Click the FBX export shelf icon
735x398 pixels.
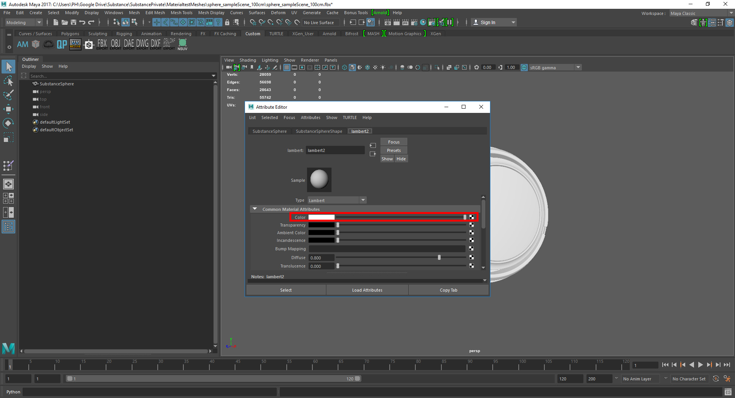point(102,44)
